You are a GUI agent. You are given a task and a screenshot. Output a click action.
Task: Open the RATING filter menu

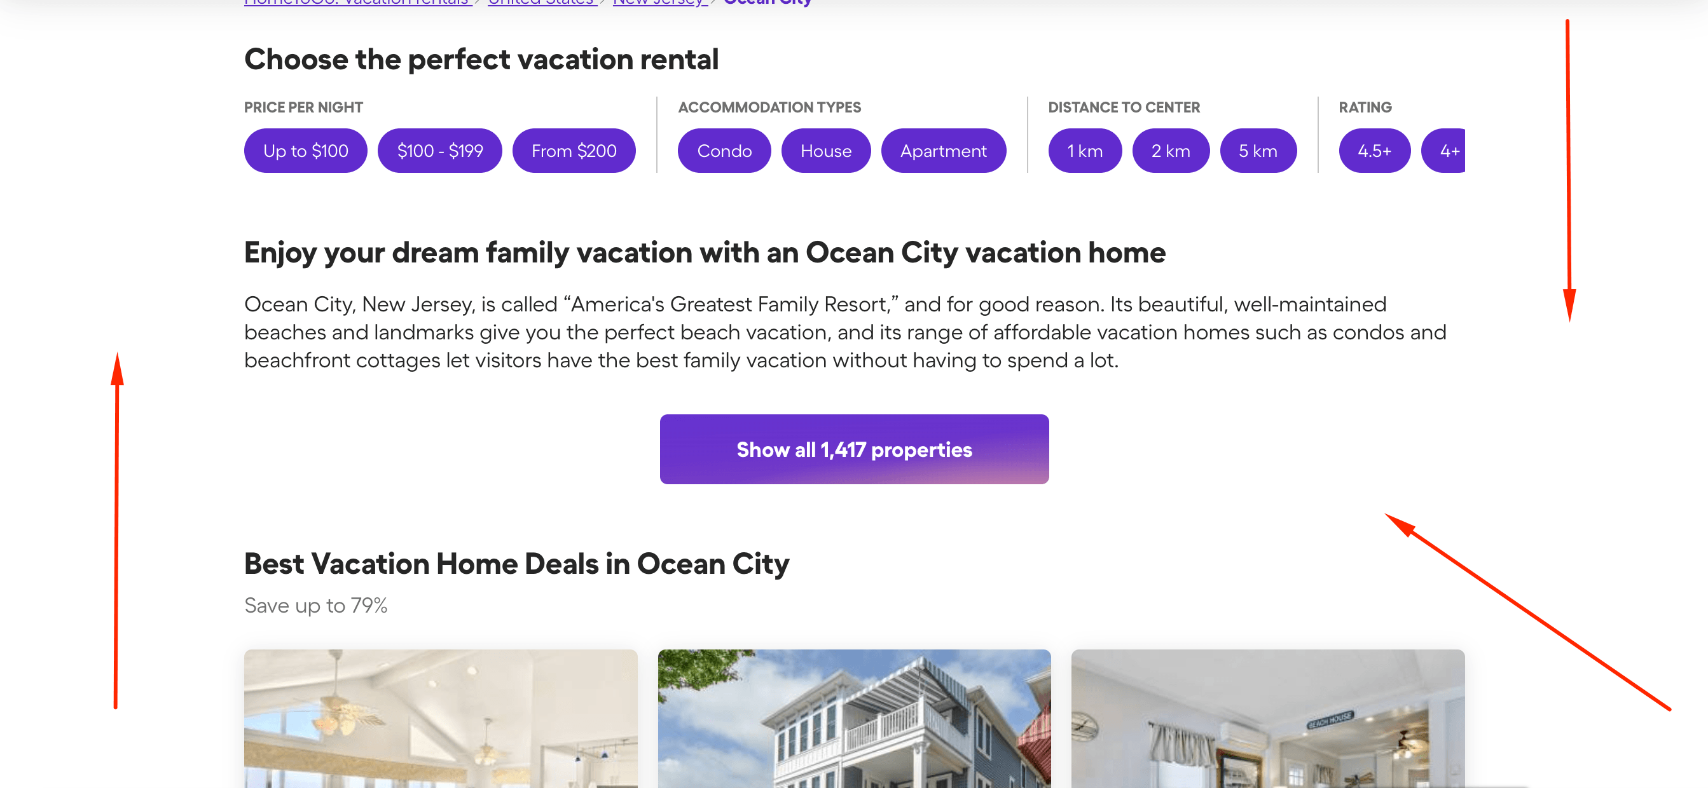(x=1365, y=107)
